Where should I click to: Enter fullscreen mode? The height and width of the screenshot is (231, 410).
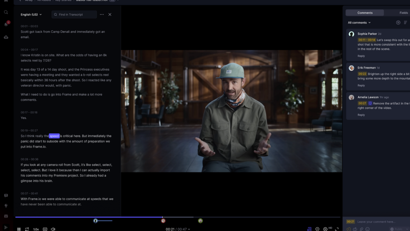(337, 229)
